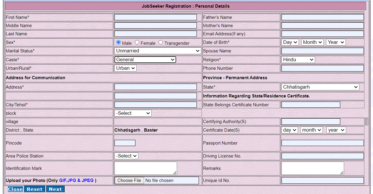Select the Male radio button
This screenshot has height=194, width=373.
pyautogui.click(x=119, y=42)
